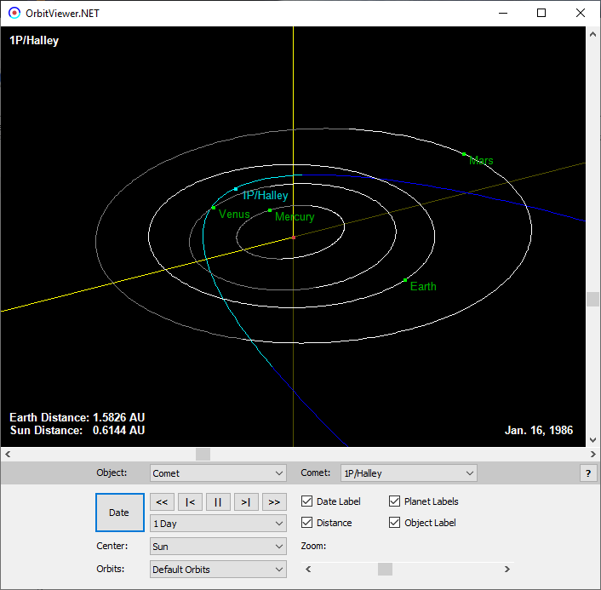Image resolution: width=601 pixels, height=590 pixels.
Task: Step forward one frame with >| button
Action: (246, 501)
